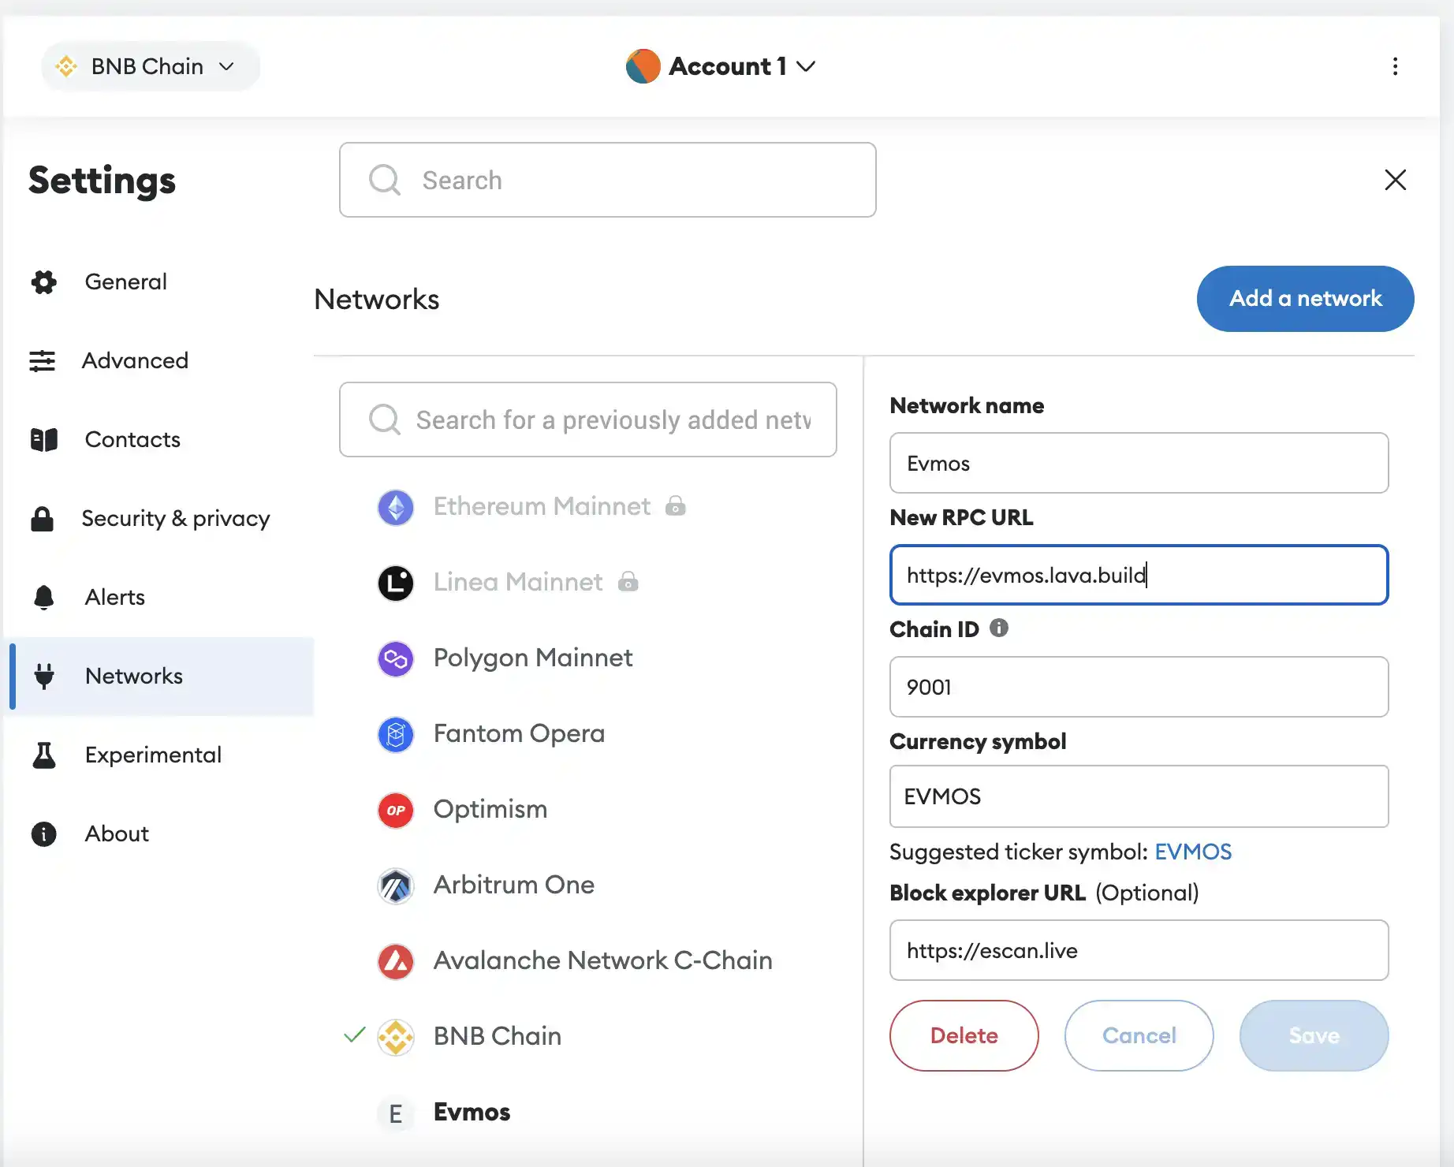Image resolution: width=1454 pixels, height=1167 pixels.
Task: Open the three-dot options menu
Action: coord(1395,66)
